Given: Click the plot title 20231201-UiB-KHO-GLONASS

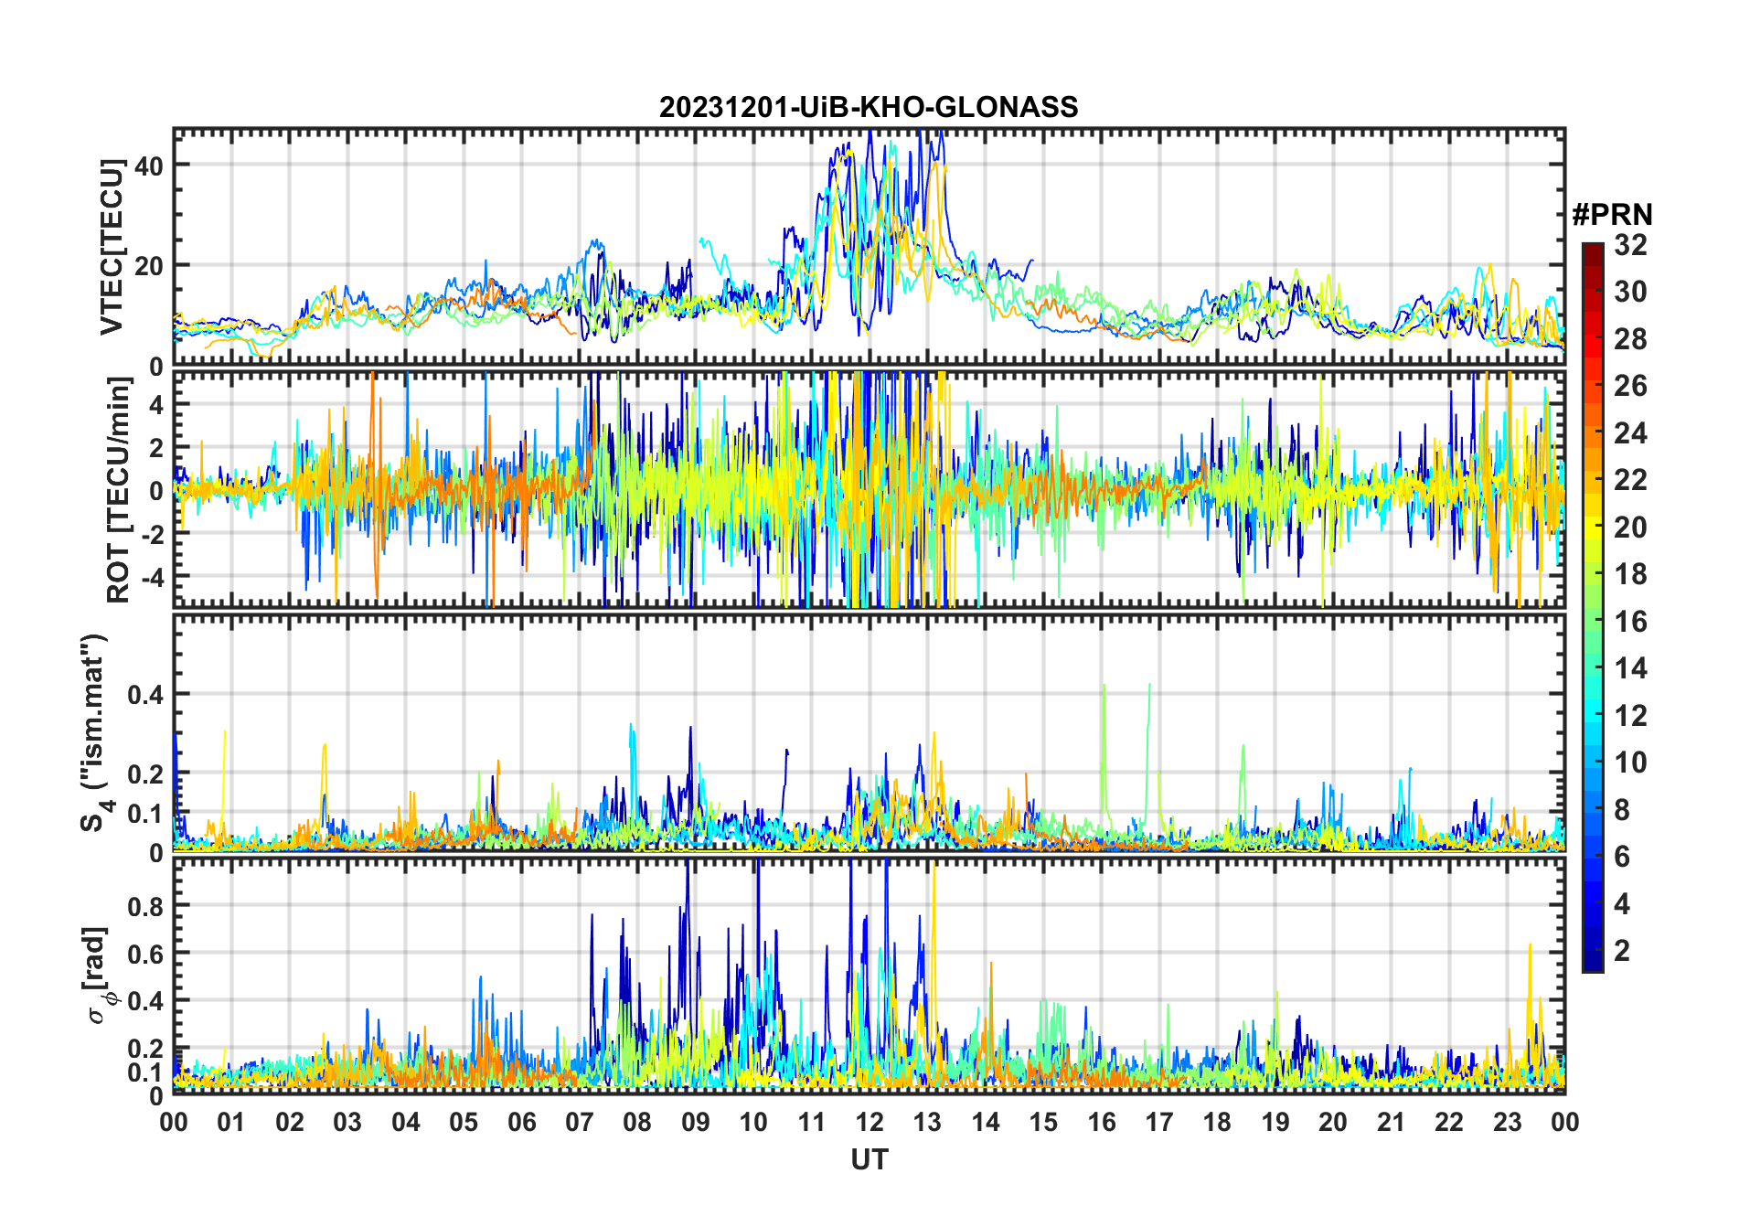Looking at the screenshot, I should tap(869, 107).
